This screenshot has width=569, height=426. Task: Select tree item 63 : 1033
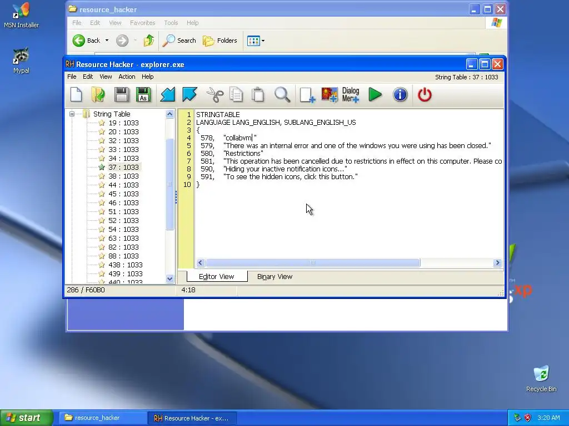click(123, 239)
